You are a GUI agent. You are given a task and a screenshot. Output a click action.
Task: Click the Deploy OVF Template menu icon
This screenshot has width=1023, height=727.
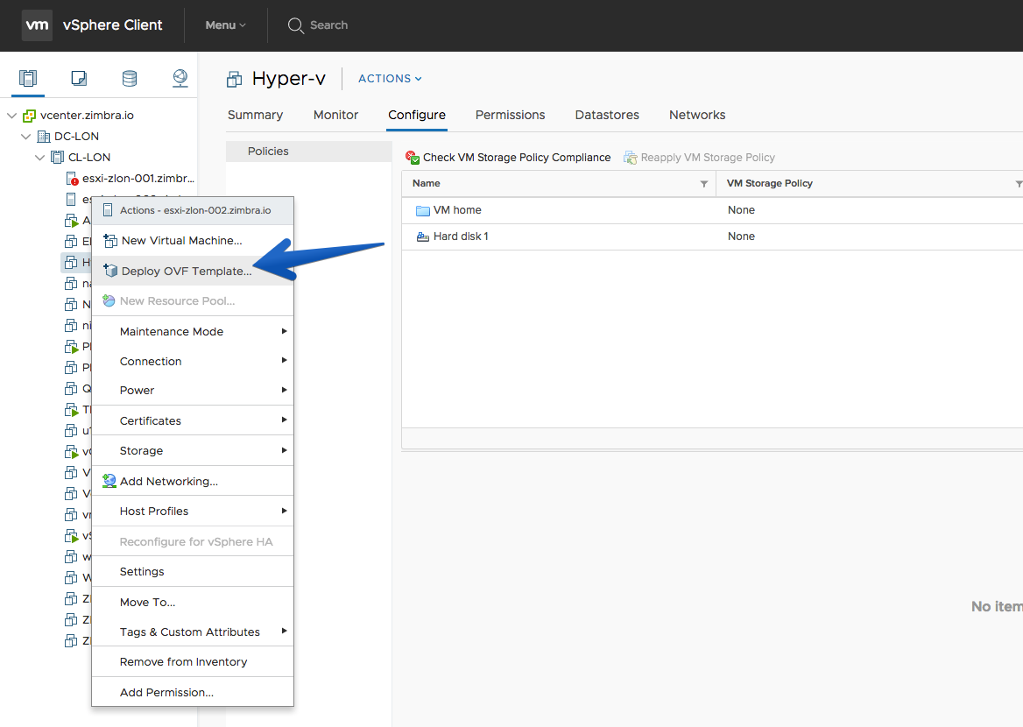point(110,271)
